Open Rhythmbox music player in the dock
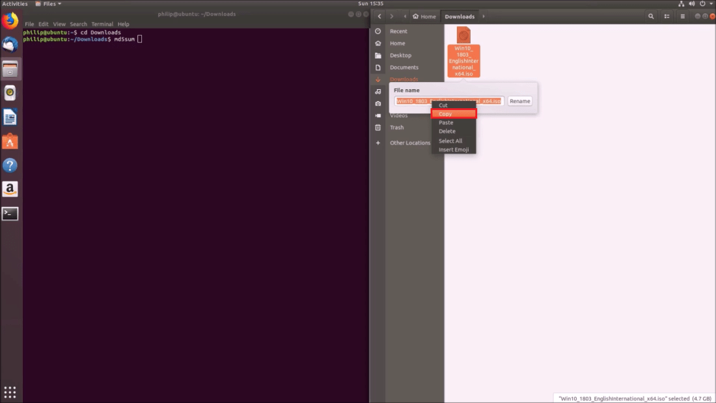Screen dimensions: 716x403 pyautogui.click(x=10, y=92)
